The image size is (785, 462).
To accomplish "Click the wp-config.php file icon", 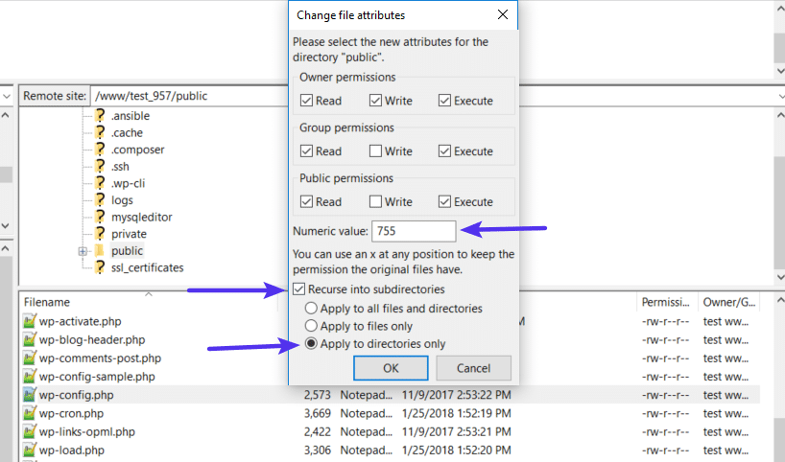I will (29, 395).
